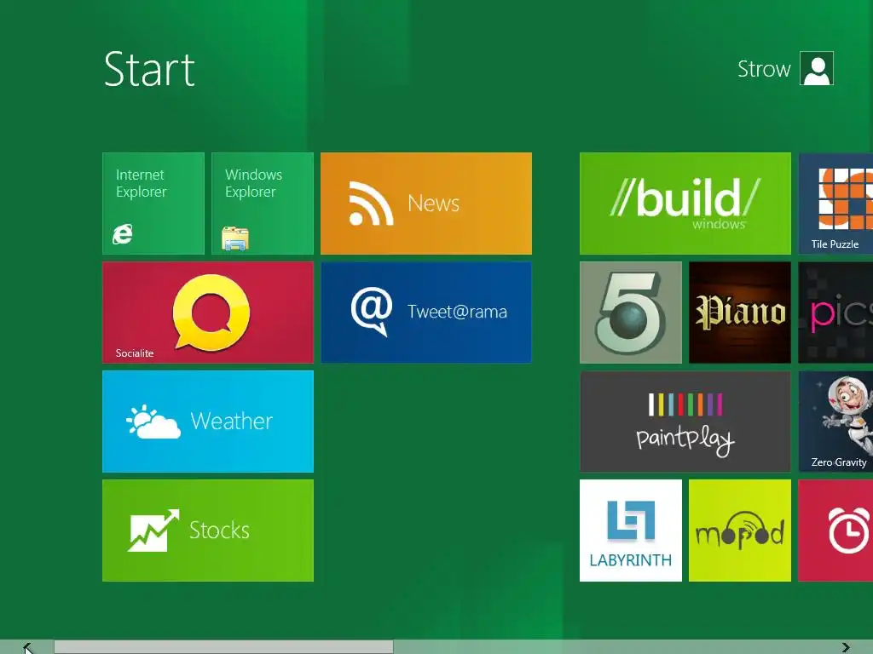The image size is (873, 654).
Task: Launch the Labyrinth game tile
Action: click(630, 531)
